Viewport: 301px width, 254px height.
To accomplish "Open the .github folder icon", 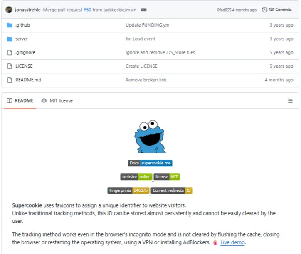I will [10, 25].
